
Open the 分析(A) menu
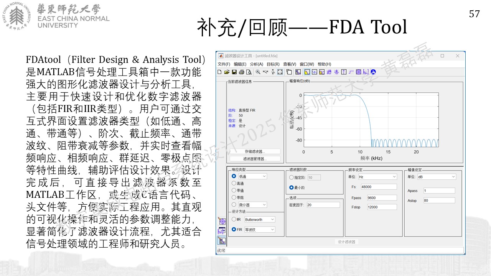coord(256,64)
